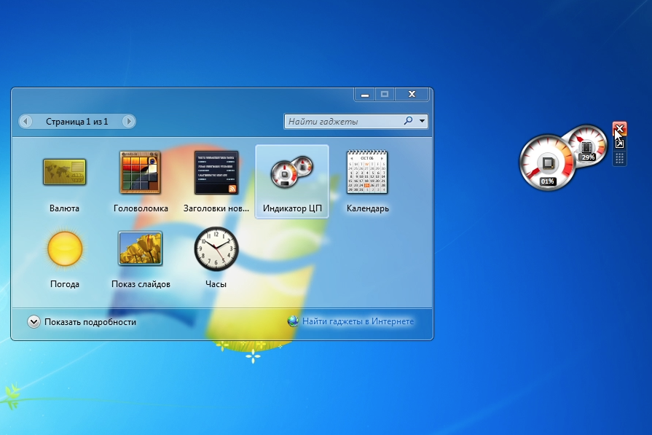Click the Показать подробности label
Image resolution: width=652 pixels, height=435 pixels.
click(90, 322)
